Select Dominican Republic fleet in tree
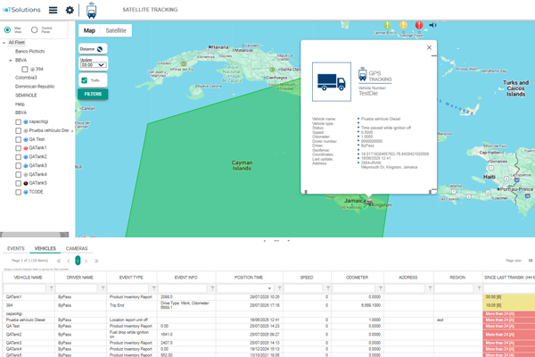 [35, 87]
